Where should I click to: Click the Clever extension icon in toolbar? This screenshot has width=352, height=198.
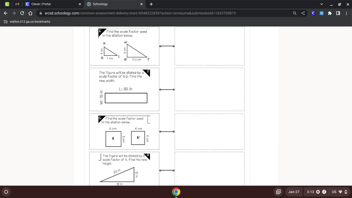point(313,13)
